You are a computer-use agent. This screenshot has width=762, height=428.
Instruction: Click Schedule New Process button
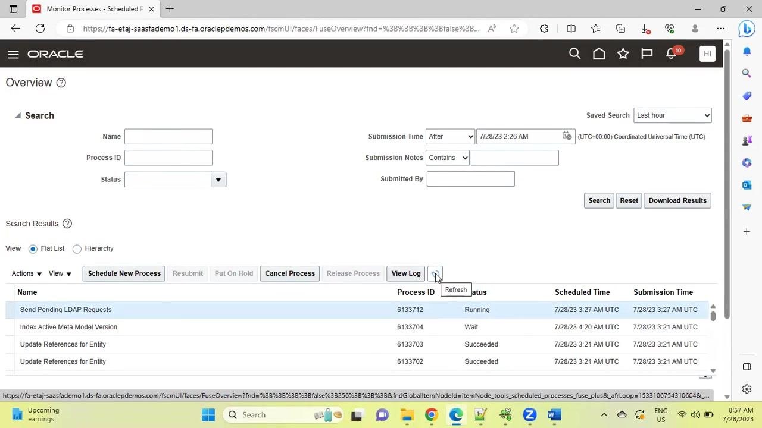pyautogui.click(x=124, y=273)
